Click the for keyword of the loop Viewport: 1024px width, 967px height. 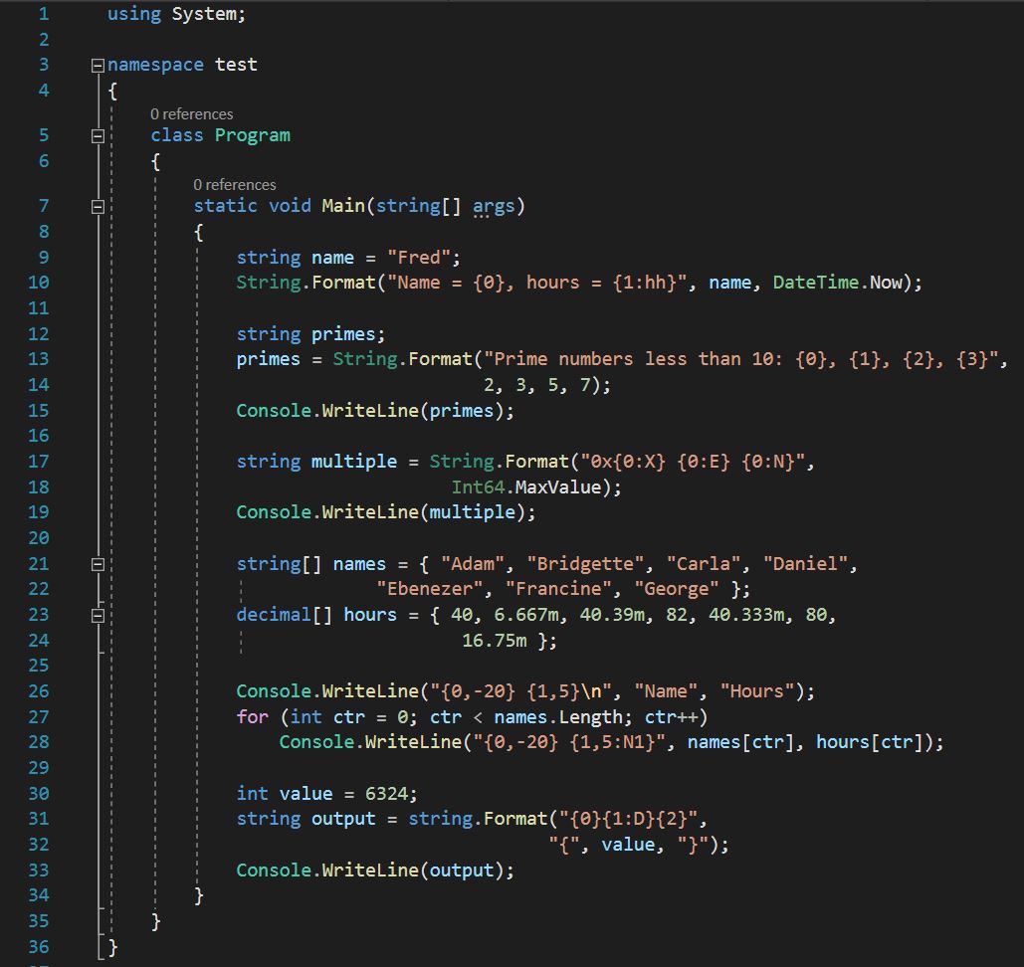(x=252, y=717)
